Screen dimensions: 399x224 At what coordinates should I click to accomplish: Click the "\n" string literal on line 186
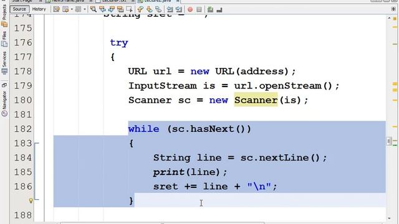coord(259,187)
